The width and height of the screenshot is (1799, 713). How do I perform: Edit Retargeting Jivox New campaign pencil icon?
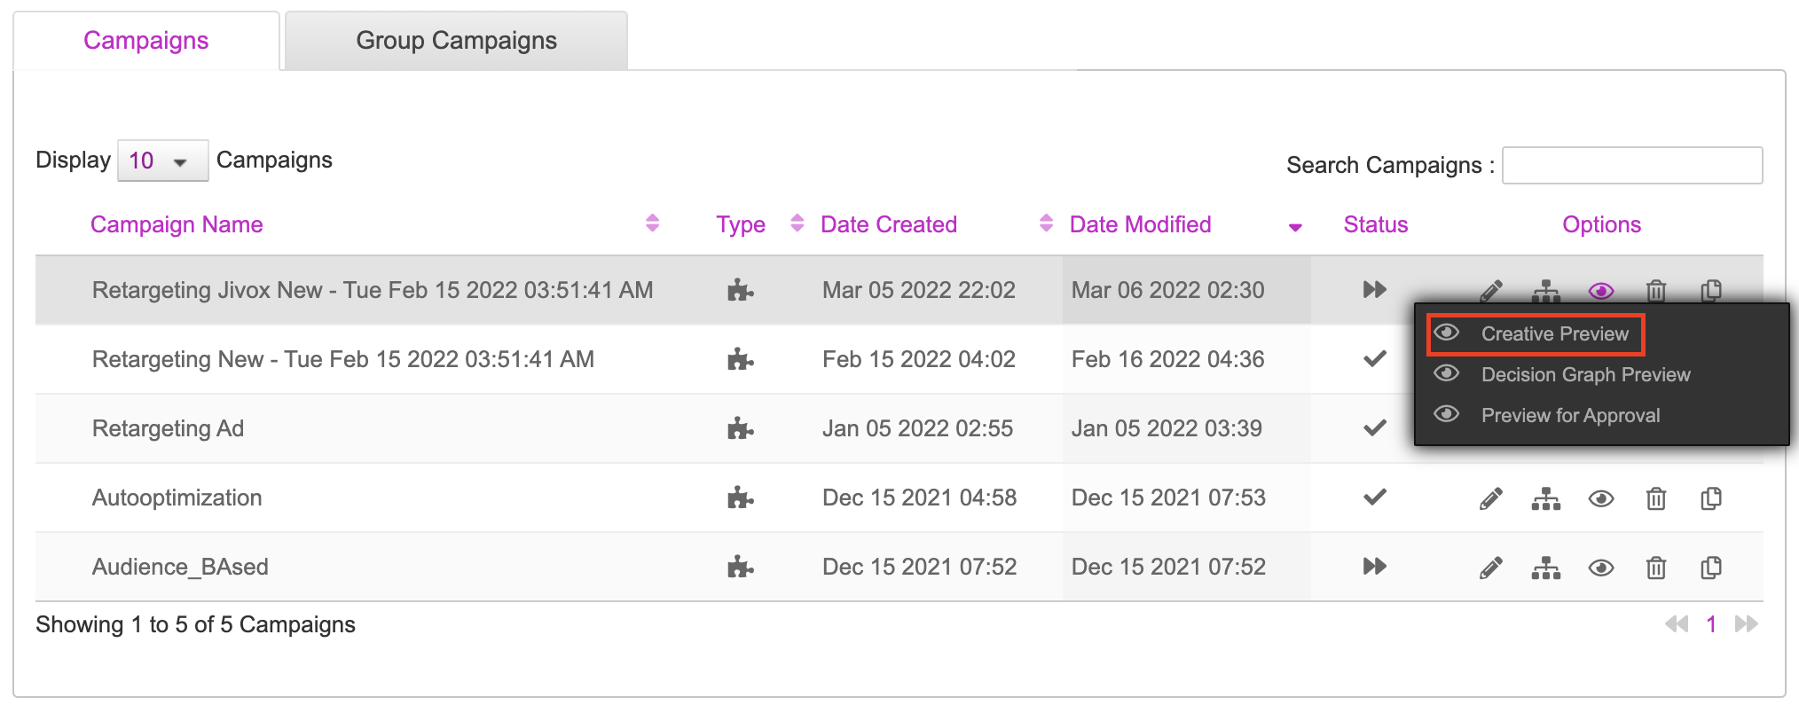coord(1491,291)
